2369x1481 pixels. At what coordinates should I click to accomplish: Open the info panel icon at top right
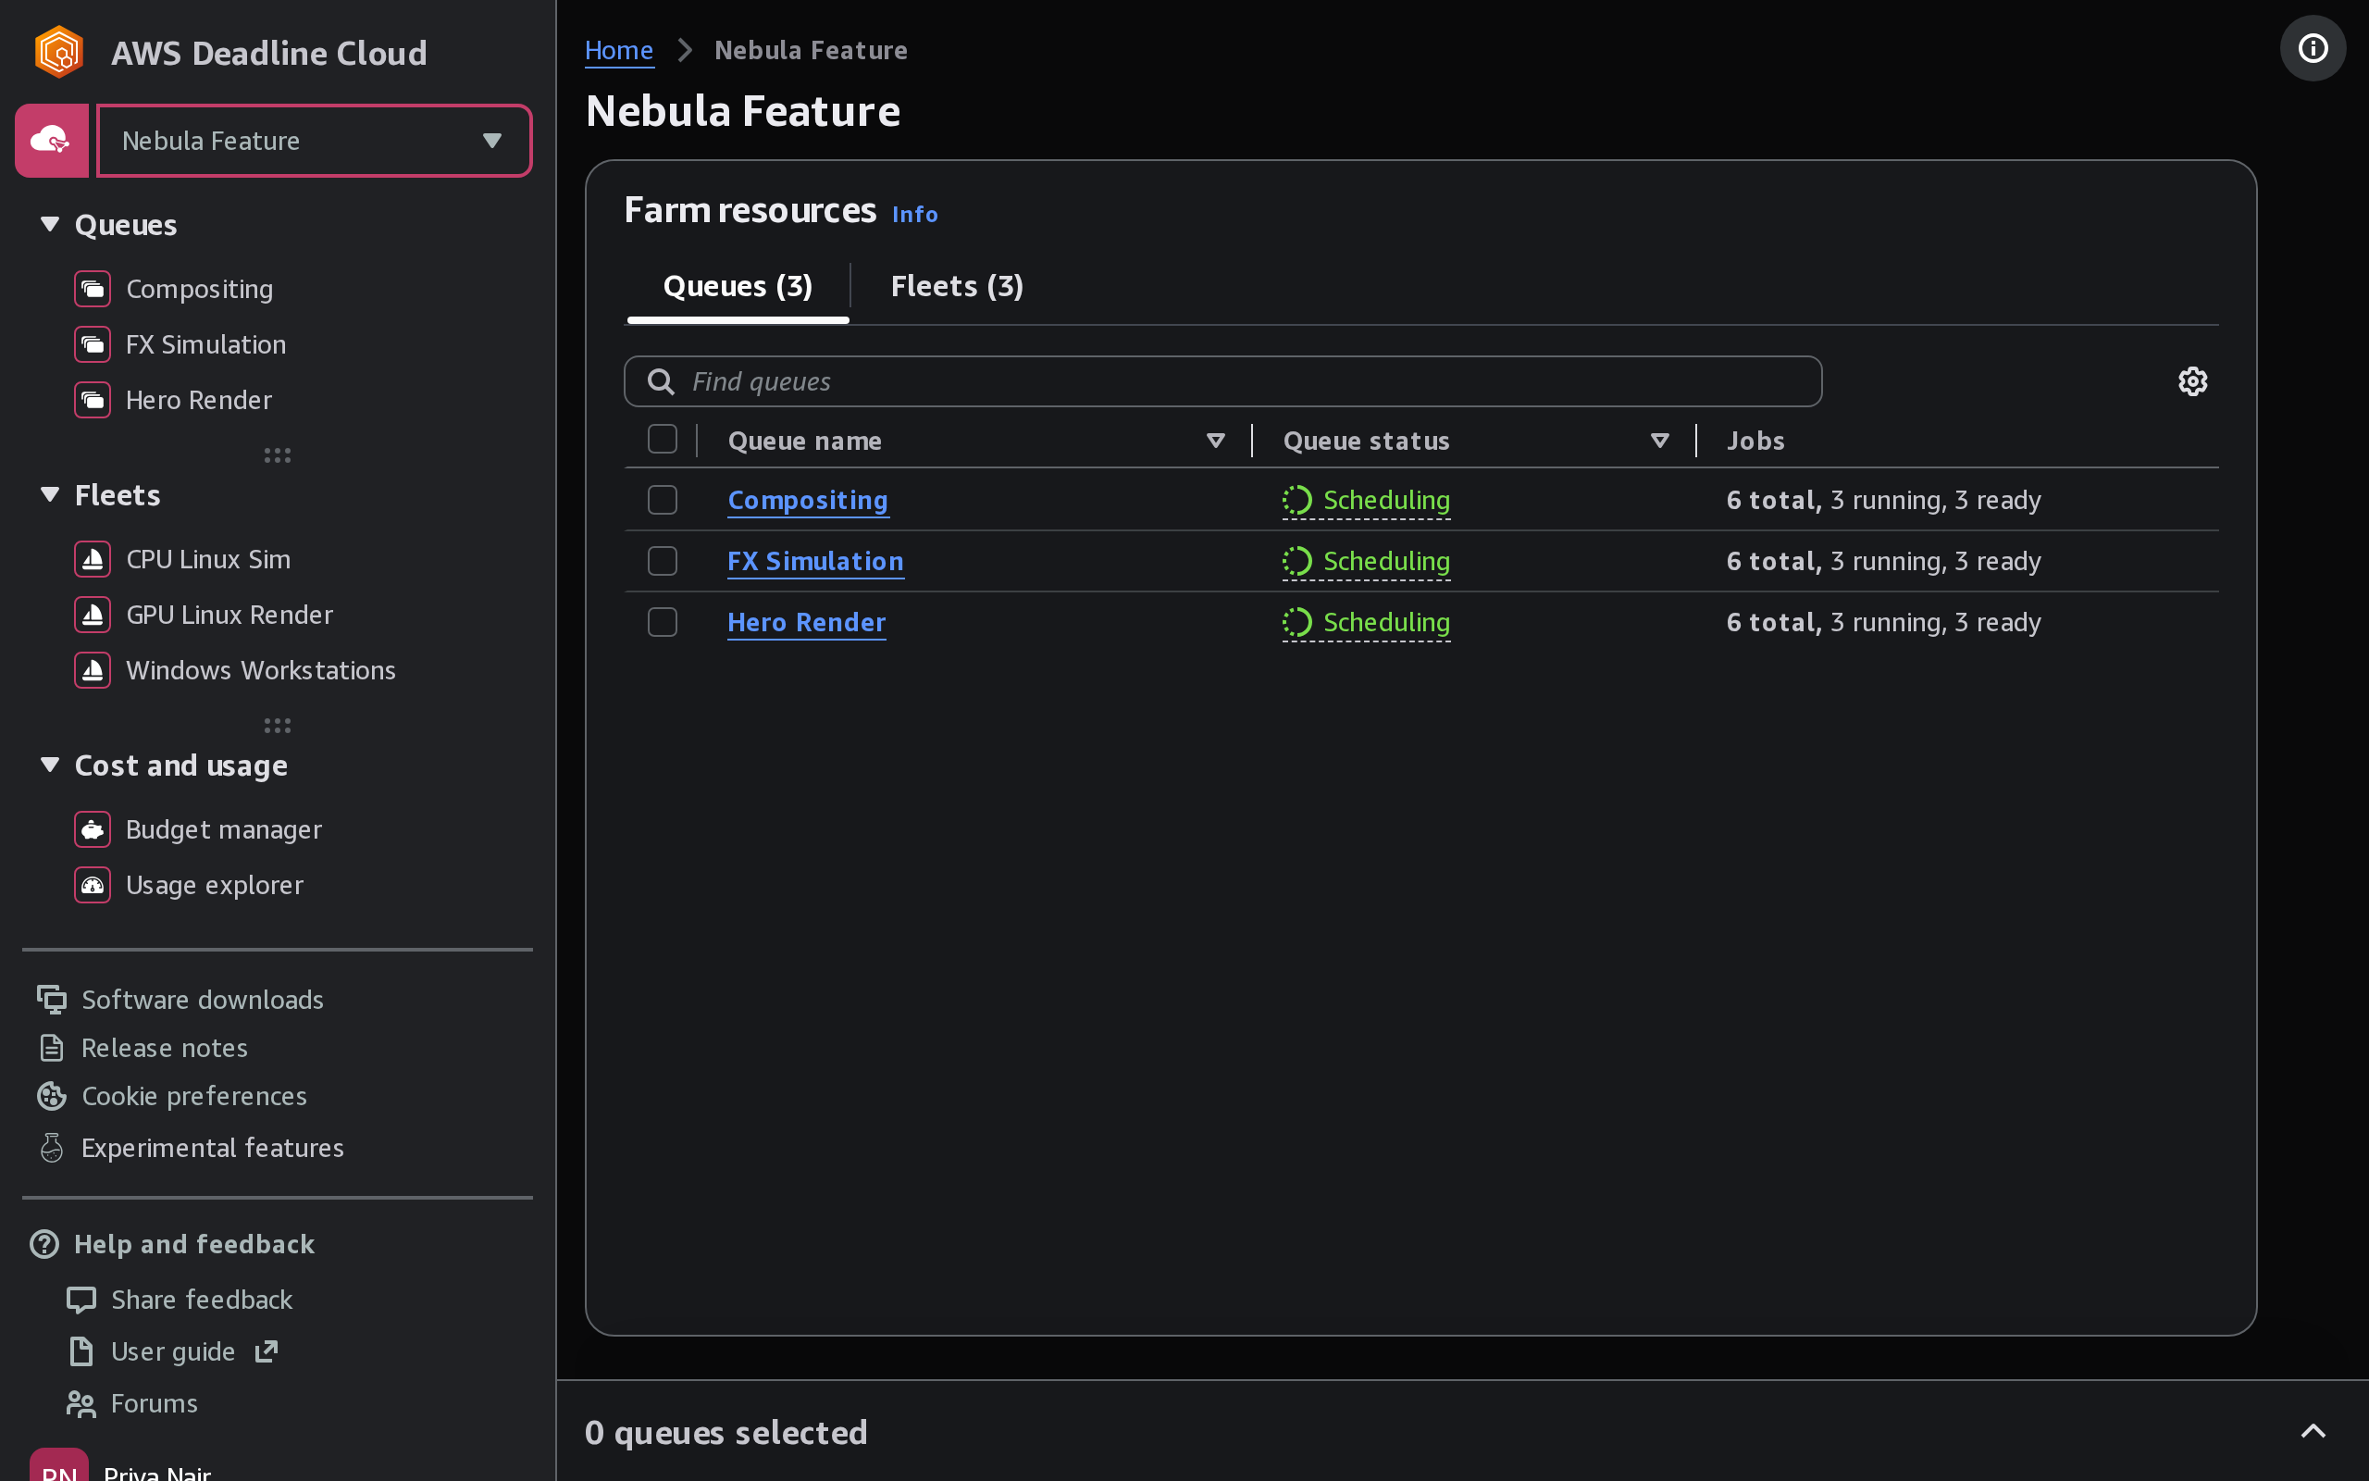pyautogui.click(x=2313, y=48)
